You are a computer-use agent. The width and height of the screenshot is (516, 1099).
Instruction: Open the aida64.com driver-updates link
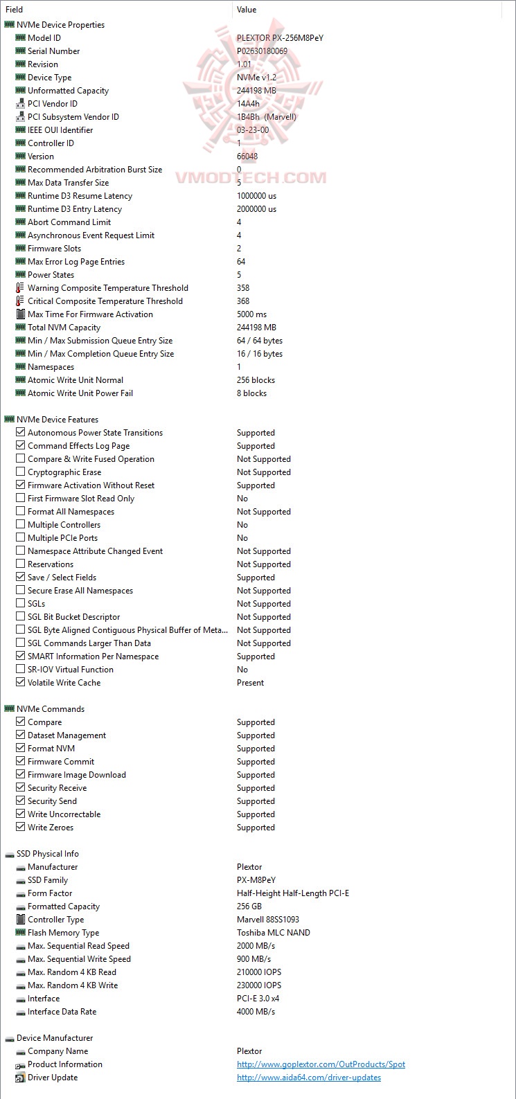[x=309, y=1078]
